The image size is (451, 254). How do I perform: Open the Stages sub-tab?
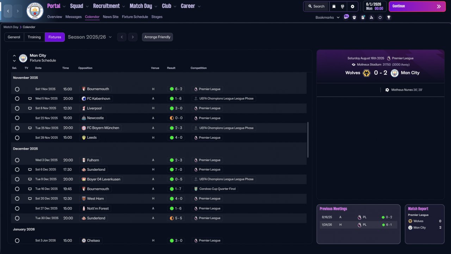157,17
